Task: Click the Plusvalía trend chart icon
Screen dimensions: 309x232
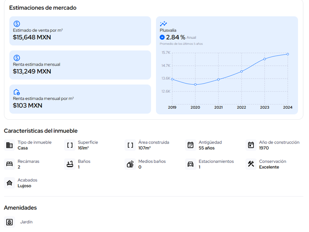Action: point(163,24)
